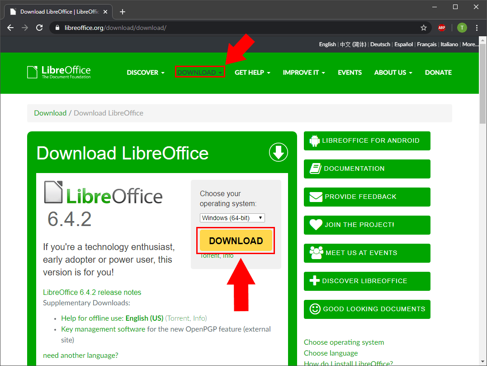Click Help for offline use: English (US)
Viewport: 487px width, 366px height.
click(x=112, y=318)
